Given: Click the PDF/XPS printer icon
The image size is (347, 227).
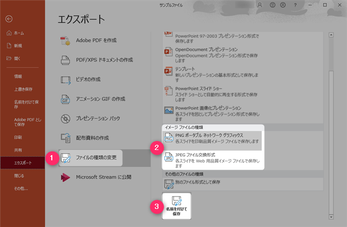Looking at the screenshot, I should pyautogui.click(x=65, y=60).
